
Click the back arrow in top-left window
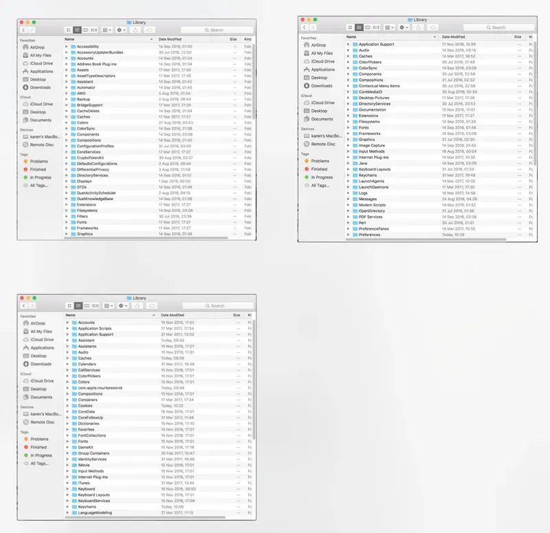(24, 30)
